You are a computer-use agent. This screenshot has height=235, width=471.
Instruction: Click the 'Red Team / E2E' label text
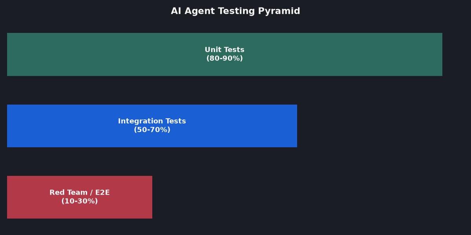point(80,192)
